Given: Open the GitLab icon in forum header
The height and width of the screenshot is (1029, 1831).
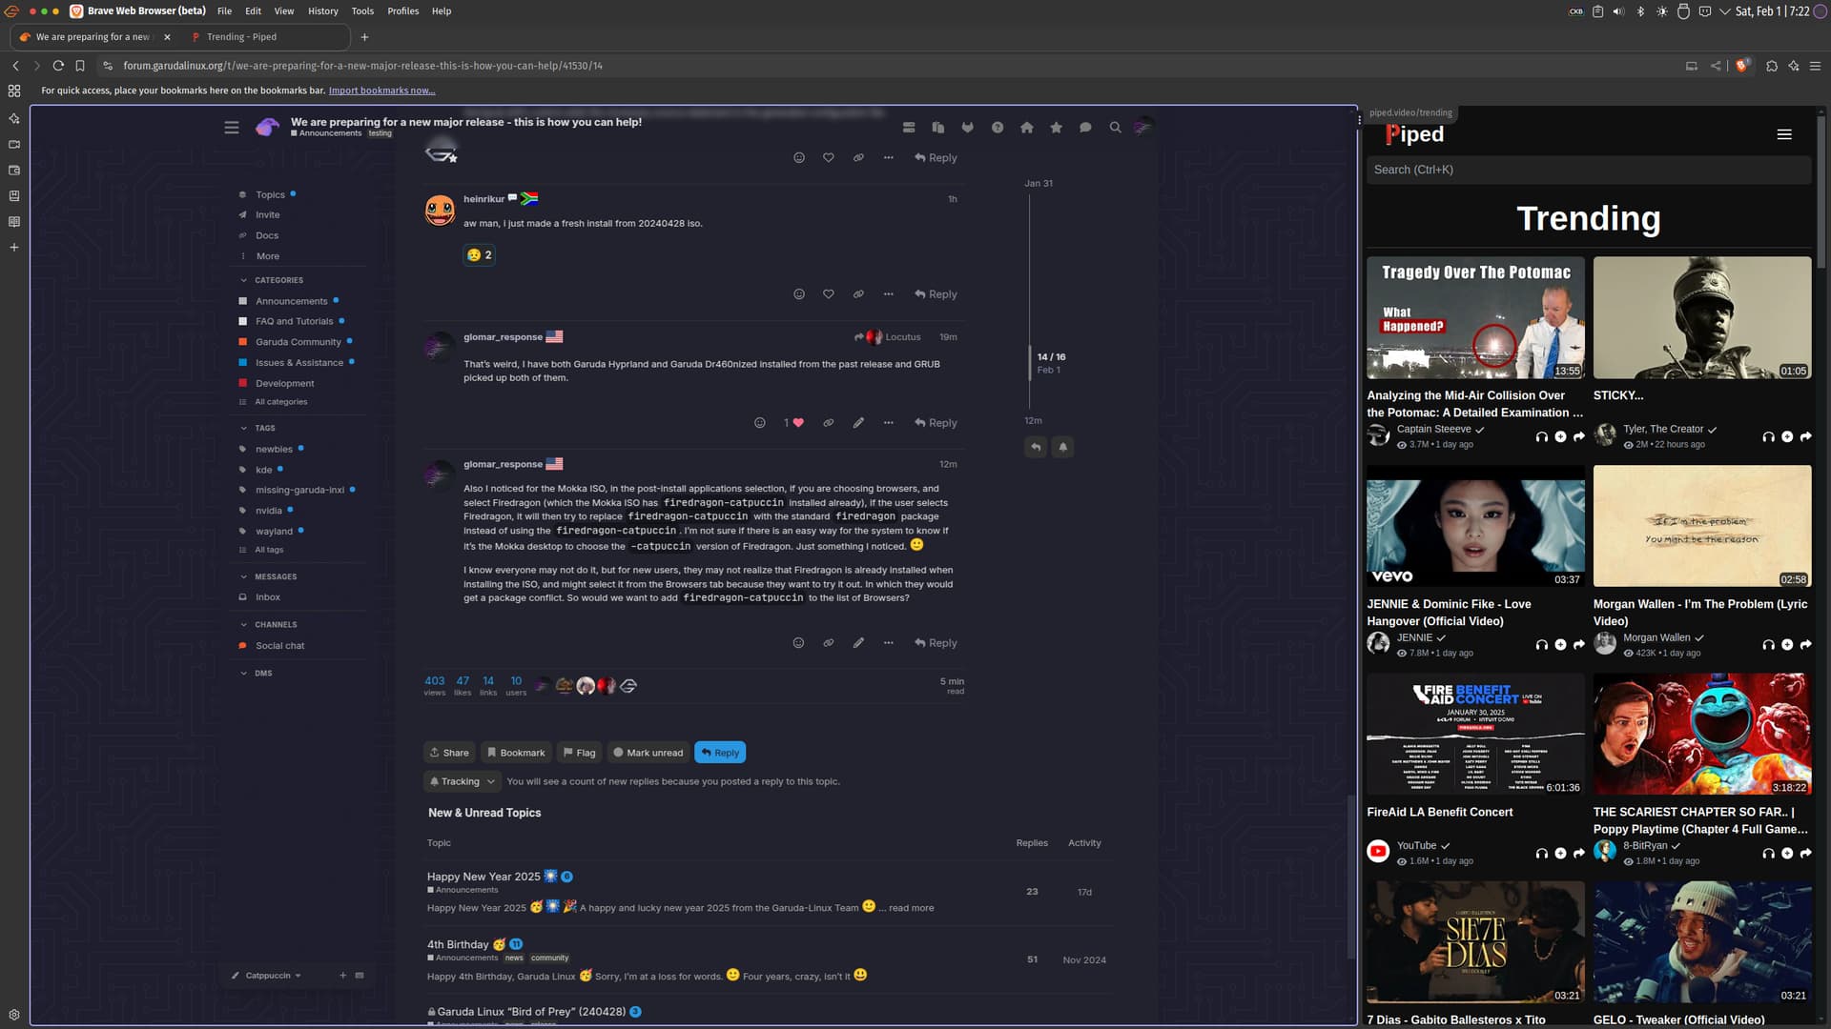Looking at the screenshot, I should tap(967, 128).
